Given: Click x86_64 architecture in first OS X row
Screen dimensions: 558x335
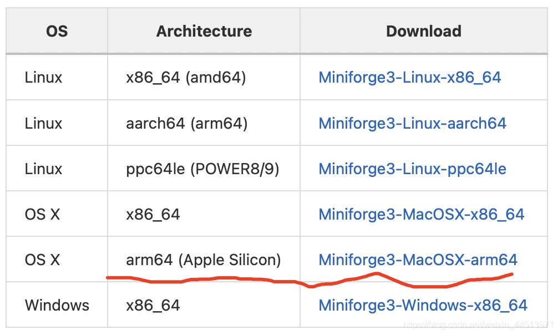Looking at the screenshot, I should point(153,214).
